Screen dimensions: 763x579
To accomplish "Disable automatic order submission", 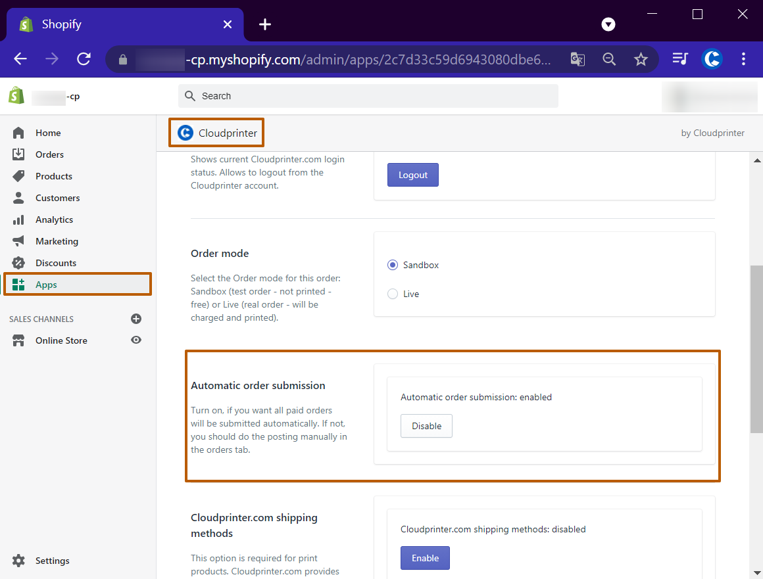I will coord(426,426).
